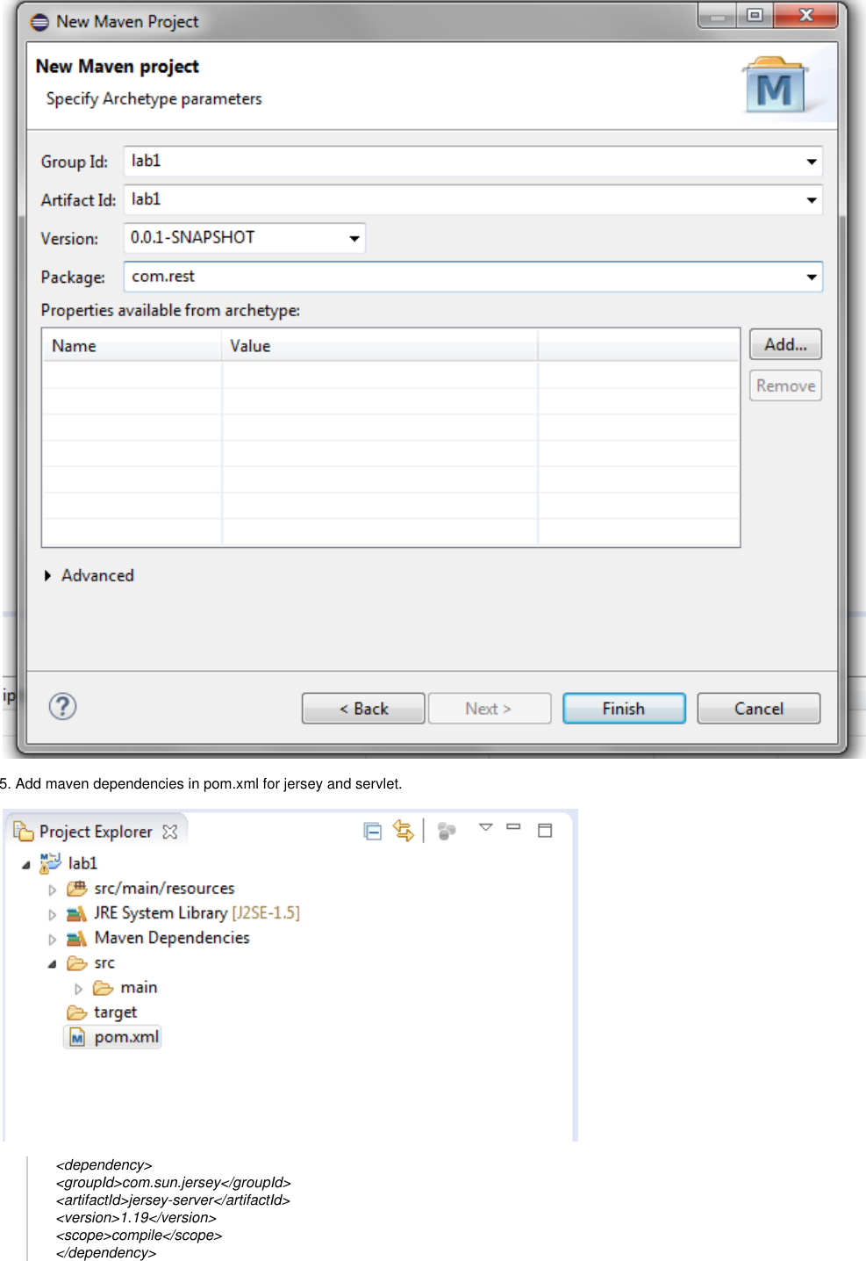Click the version 1.19 line
Screen dimensions: 866x1261
[x=136, y=1218]
